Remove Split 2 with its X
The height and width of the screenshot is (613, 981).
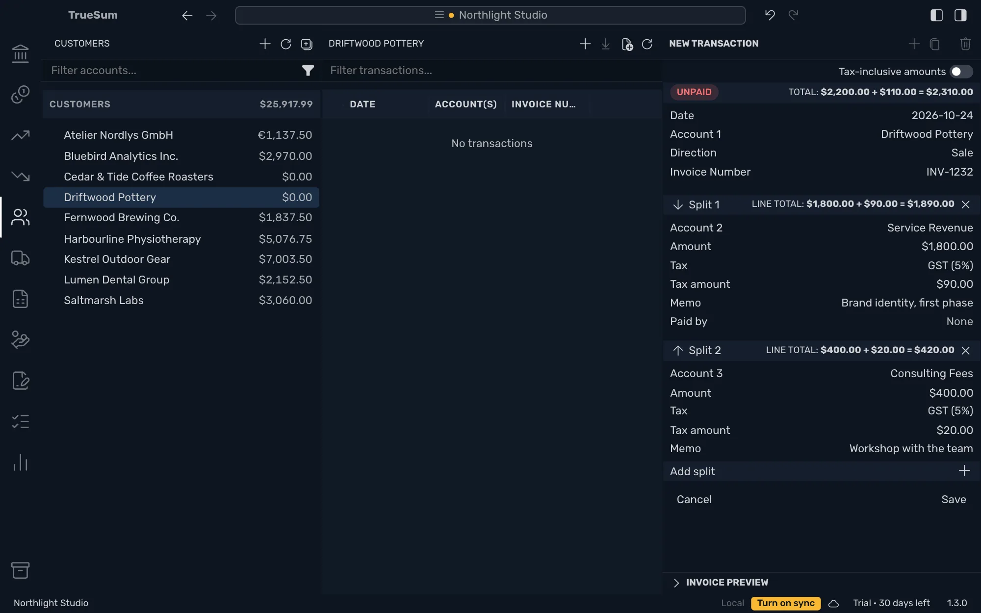tap(965, 351)
